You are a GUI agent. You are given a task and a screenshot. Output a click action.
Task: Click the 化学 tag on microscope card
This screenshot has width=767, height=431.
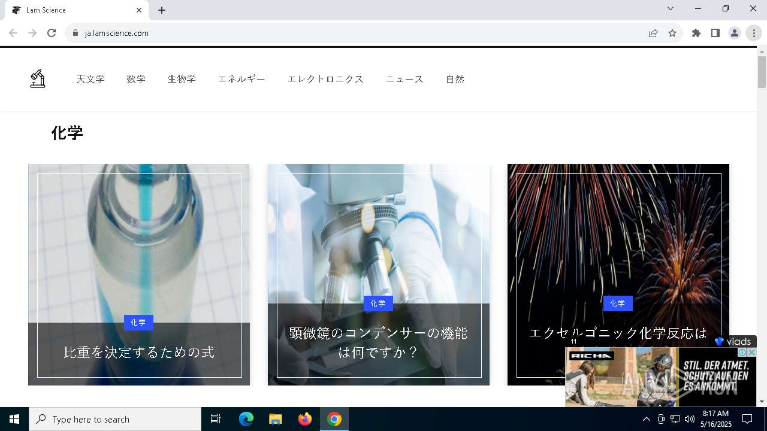pyautogui.click(x=378, y=303)
